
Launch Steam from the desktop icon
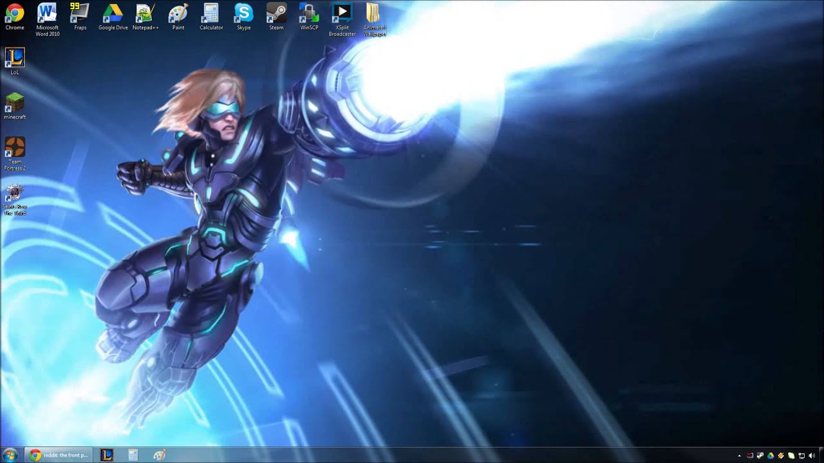click(x=277, y=17)
